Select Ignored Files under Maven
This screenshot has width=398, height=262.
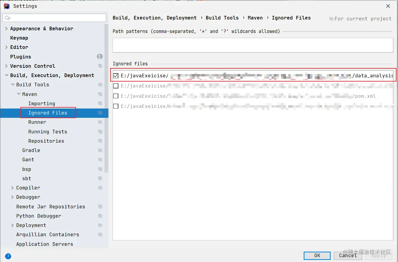pos(48,113)
